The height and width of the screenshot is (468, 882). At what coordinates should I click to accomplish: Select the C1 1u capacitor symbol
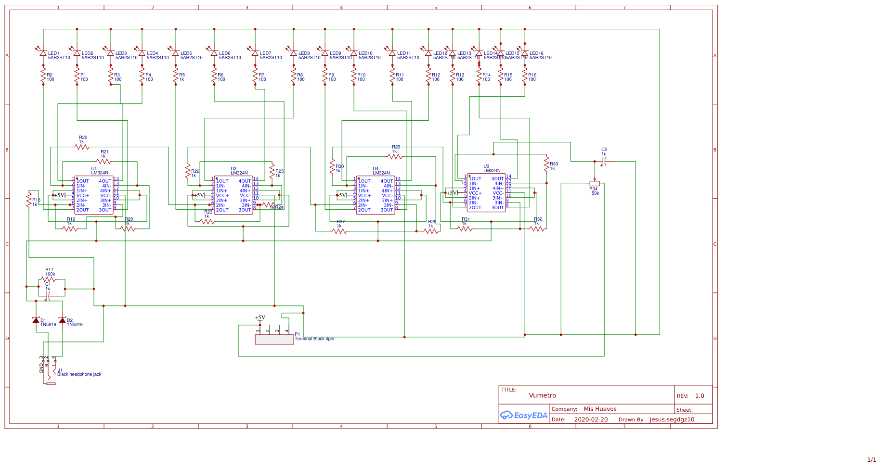point(47,296)
